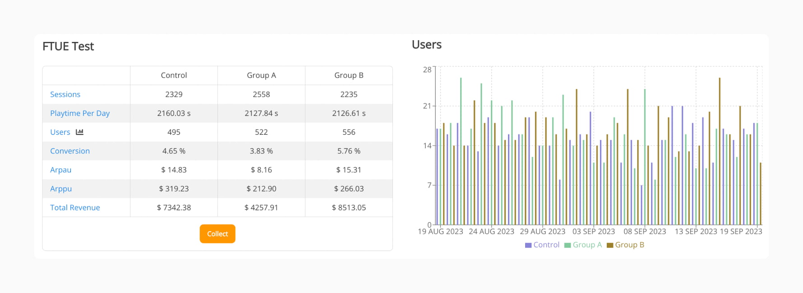Toggle the Group A legend text label

(587, 245)
